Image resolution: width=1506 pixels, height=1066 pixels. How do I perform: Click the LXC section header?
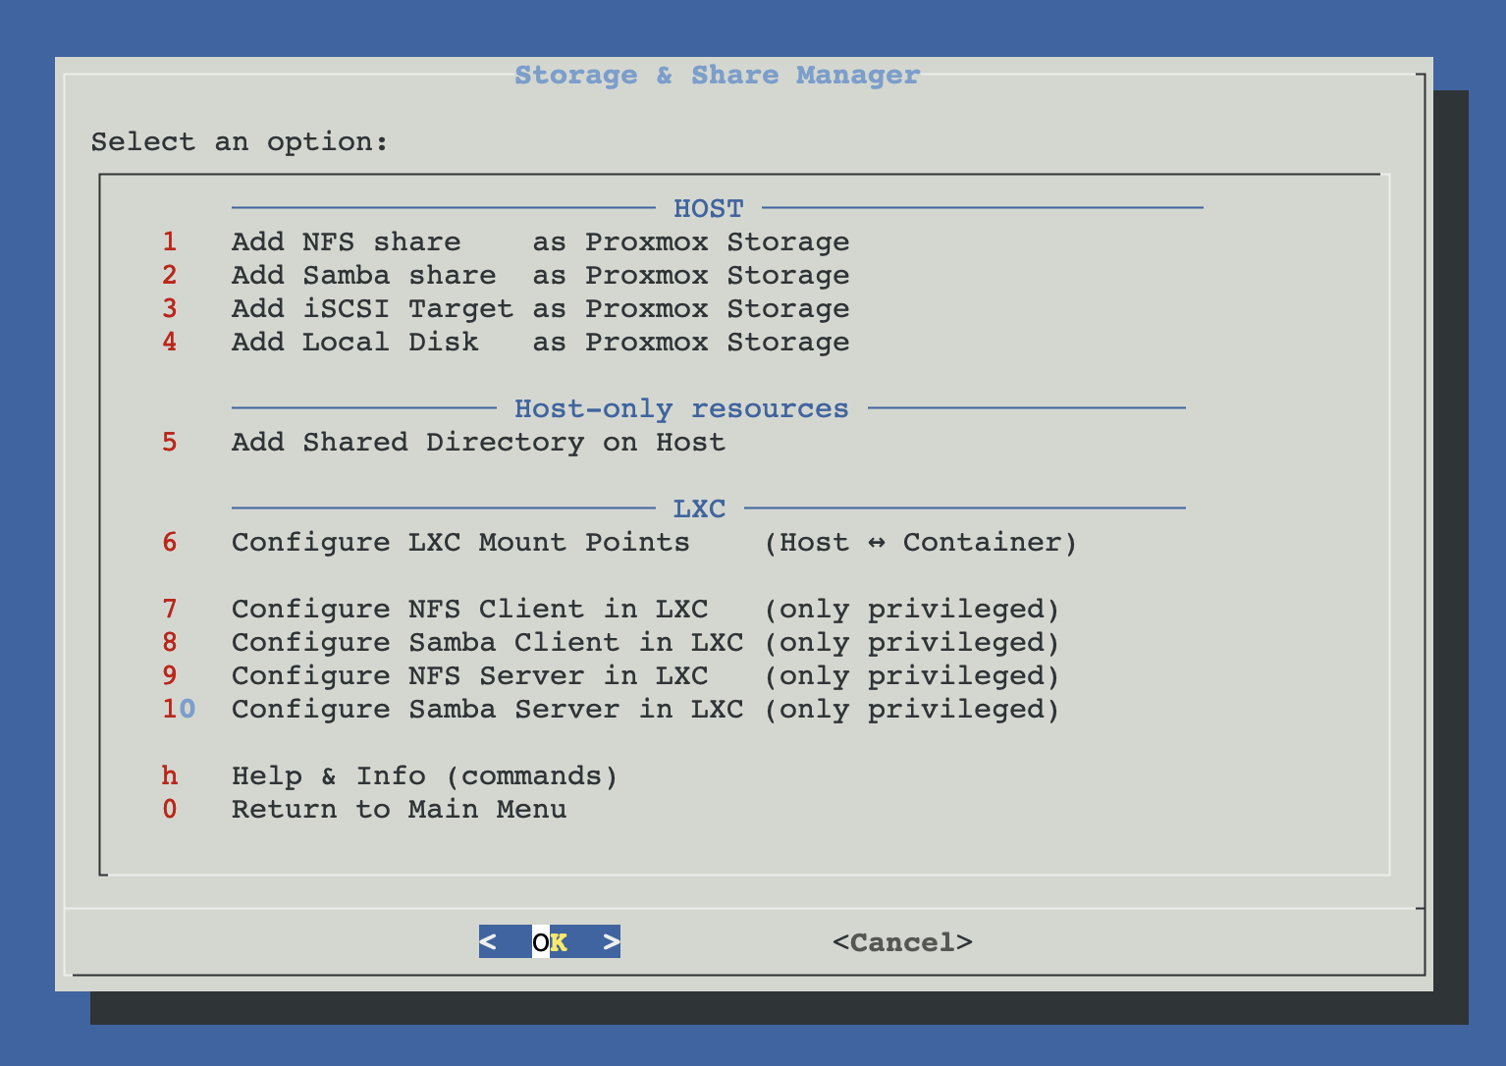[699, 509]
